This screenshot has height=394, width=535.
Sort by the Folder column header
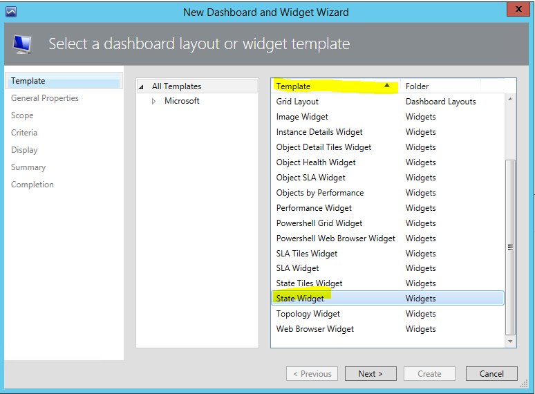[440, 86]
